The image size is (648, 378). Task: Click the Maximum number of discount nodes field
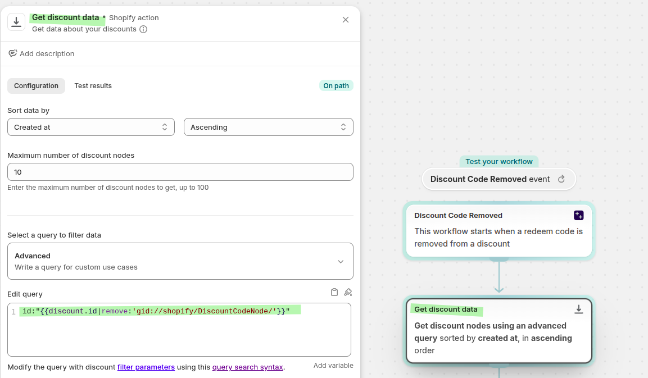click(x=180, y=172)
